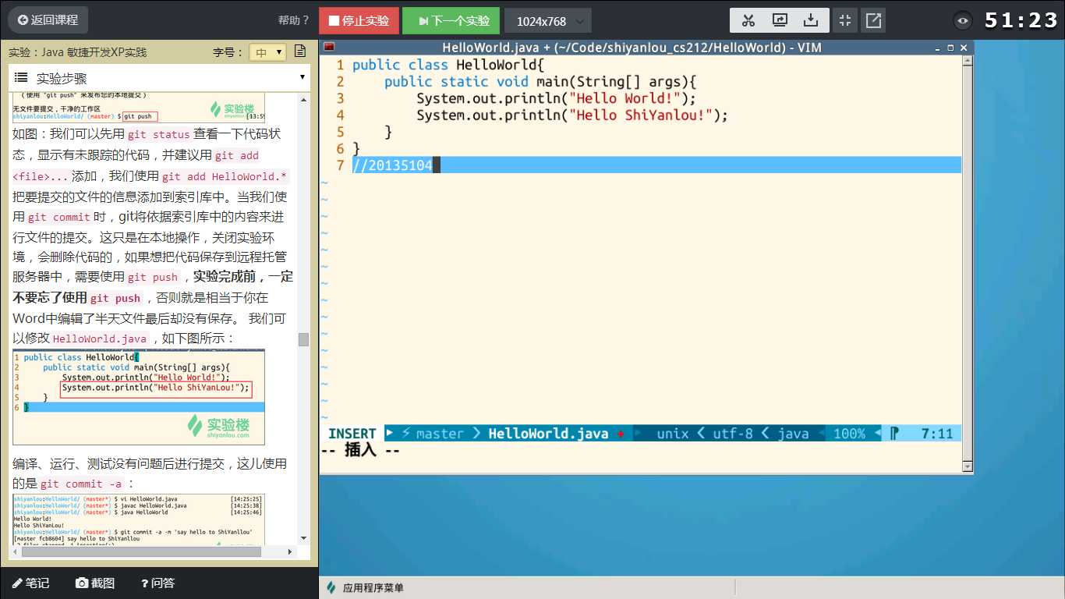The height and width of the screenshot is (599, 1065).
Task: Click the 实验：Java 敏捷开发XP实践 title
Action: pos(77,52)
